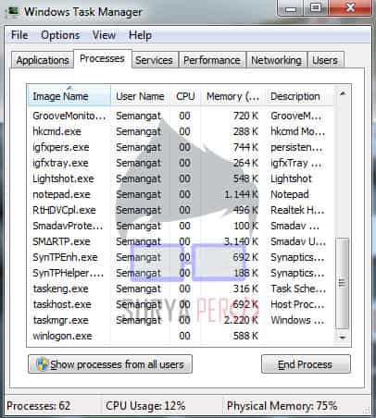Open the Help menu
Image resolution: width=376 pixels, height=418 pixels.
tap(140, 35)
